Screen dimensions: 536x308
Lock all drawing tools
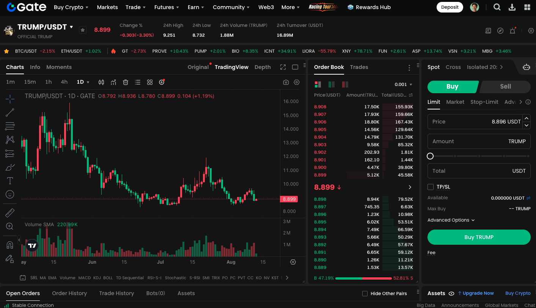tap(10, 259)
